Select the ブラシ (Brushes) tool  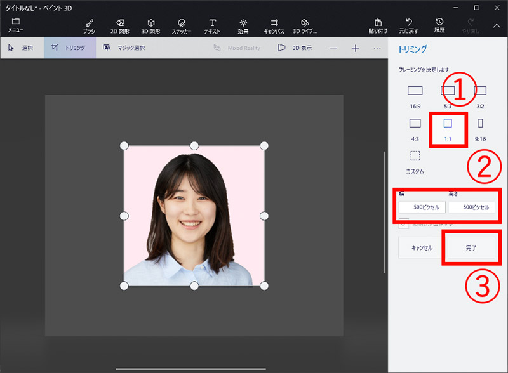pyautogui.click(x=89, y=25)
